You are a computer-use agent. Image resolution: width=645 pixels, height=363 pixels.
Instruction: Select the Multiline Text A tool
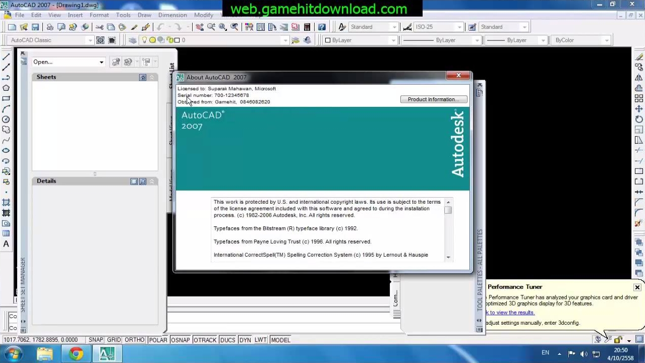click(6, 244)
